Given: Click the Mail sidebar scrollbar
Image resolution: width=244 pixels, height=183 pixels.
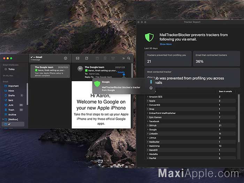Looking at the screenshot, I should tap(28, 94).
